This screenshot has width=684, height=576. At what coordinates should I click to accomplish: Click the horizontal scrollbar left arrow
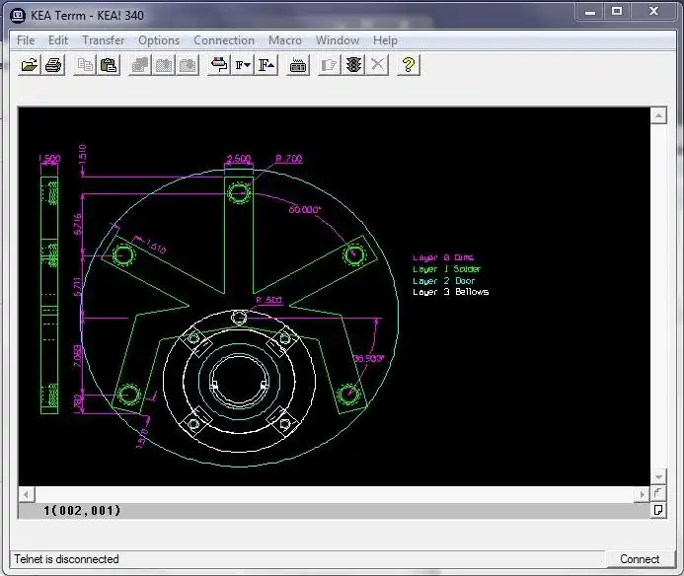coord(27,494)
